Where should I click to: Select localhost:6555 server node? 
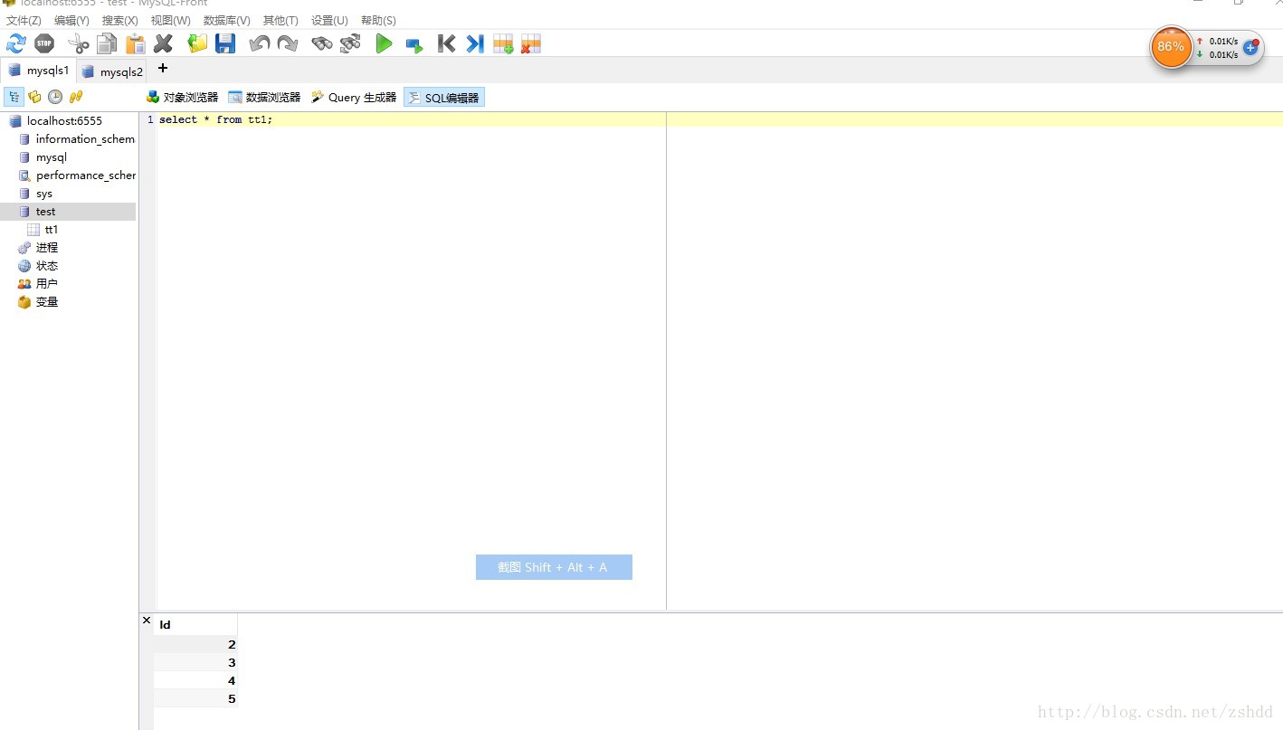click(x=64, y=120)
